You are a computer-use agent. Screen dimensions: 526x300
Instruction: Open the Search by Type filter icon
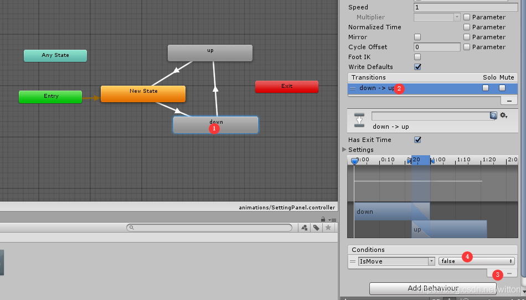(x=305, y=228)
